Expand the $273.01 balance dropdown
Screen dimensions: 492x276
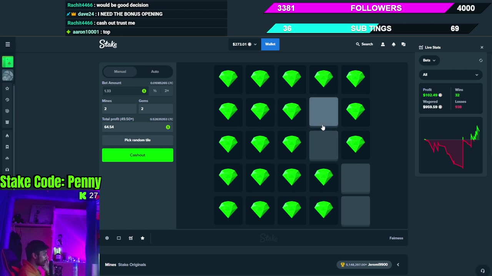click(244, 44)
